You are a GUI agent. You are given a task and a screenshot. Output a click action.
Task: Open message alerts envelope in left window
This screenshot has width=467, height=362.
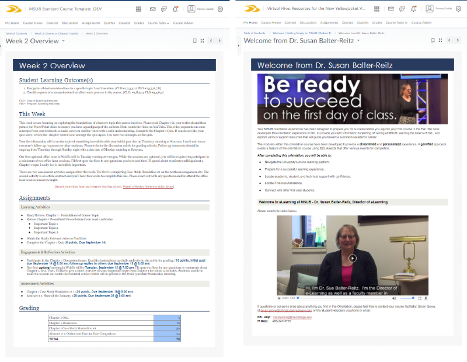tap(152, 9)
